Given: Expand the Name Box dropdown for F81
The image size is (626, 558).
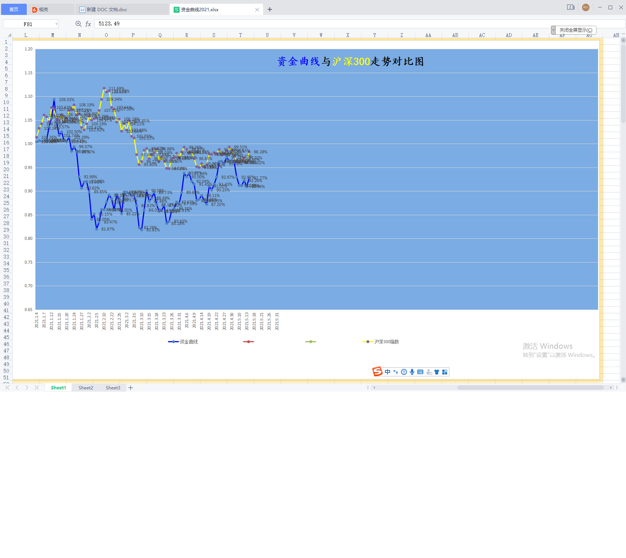Looking at the screenshot, I should (x=56, y=24).
